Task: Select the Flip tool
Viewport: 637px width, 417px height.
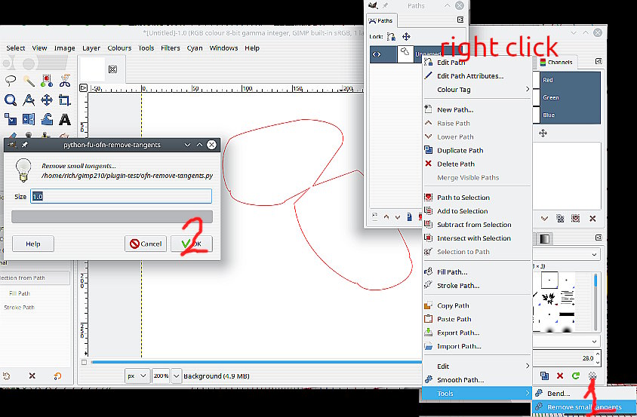Action: click(x=29, y=119)
